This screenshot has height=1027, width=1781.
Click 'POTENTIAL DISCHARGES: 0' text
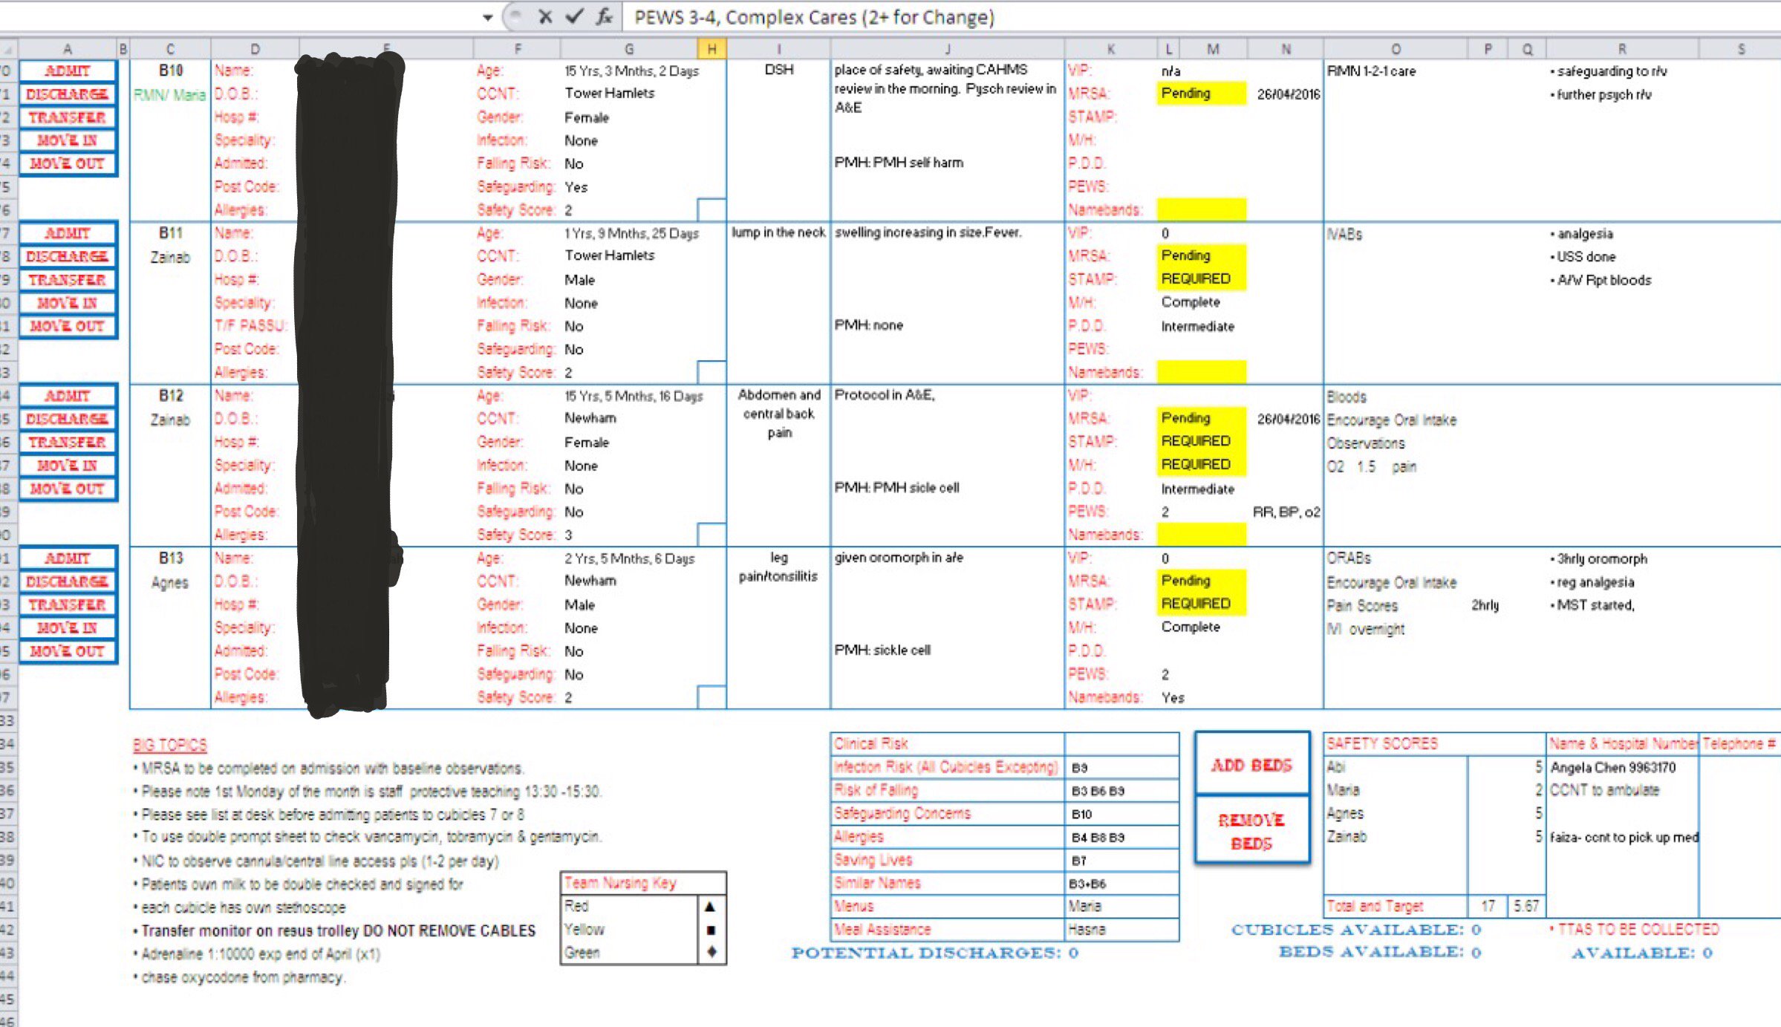(x=934, y=953)
